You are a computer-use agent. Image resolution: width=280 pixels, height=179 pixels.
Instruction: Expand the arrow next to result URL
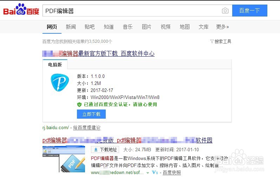click(148, 173)
